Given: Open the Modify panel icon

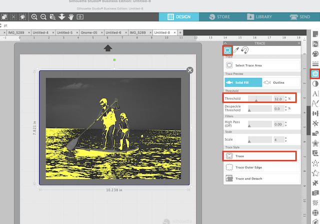Looking at the screenshot, I should [x=315, y=133].
